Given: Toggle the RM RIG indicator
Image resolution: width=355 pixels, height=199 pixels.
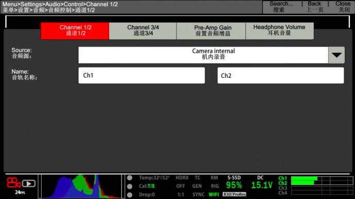Looking at the screenshot, I should [215, 182].
